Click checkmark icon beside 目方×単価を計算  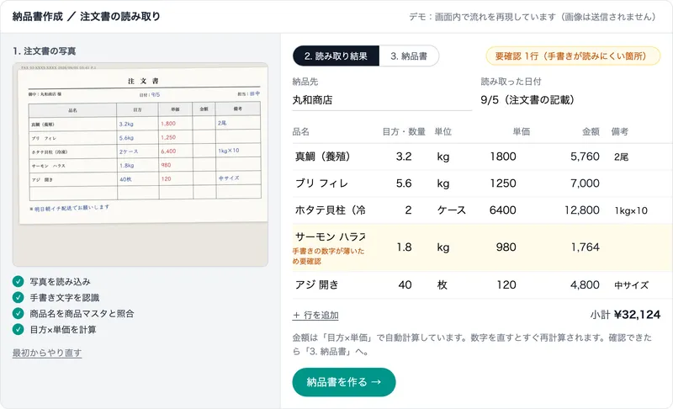click(x=18, y=329)
